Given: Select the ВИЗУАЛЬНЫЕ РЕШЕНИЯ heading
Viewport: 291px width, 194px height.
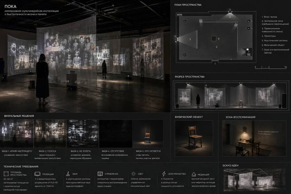Looking at the screenshot, I should tap(19, 116).
